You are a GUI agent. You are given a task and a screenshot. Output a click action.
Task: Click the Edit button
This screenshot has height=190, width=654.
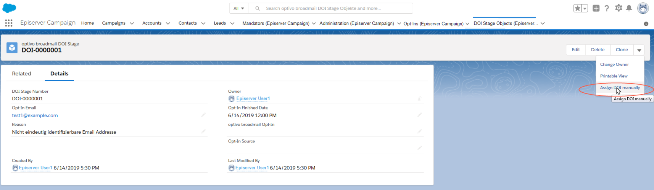click(575, 50)
